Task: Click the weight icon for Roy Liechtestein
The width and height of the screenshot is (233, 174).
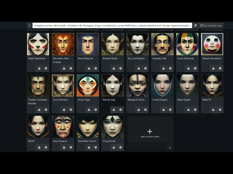Action: [x=139, y=69]
